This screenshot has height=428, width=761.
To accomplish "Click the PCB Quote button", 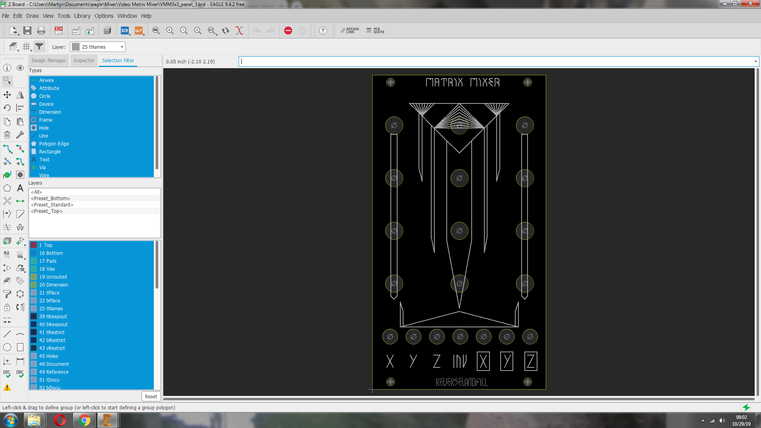I will [375, 31].
